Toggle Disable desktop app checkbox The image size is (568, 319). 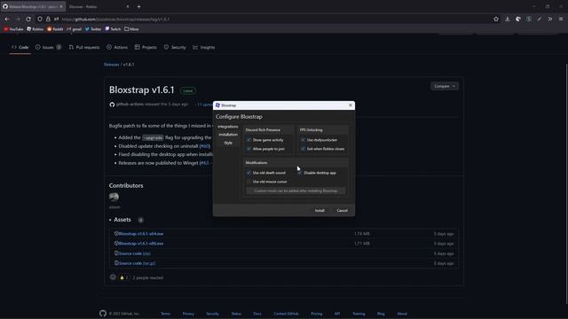click(300, 173)
